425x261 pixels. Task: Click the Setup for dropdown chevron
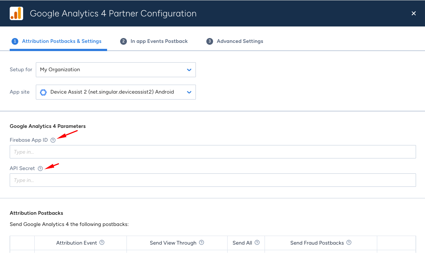coord(189,70)
